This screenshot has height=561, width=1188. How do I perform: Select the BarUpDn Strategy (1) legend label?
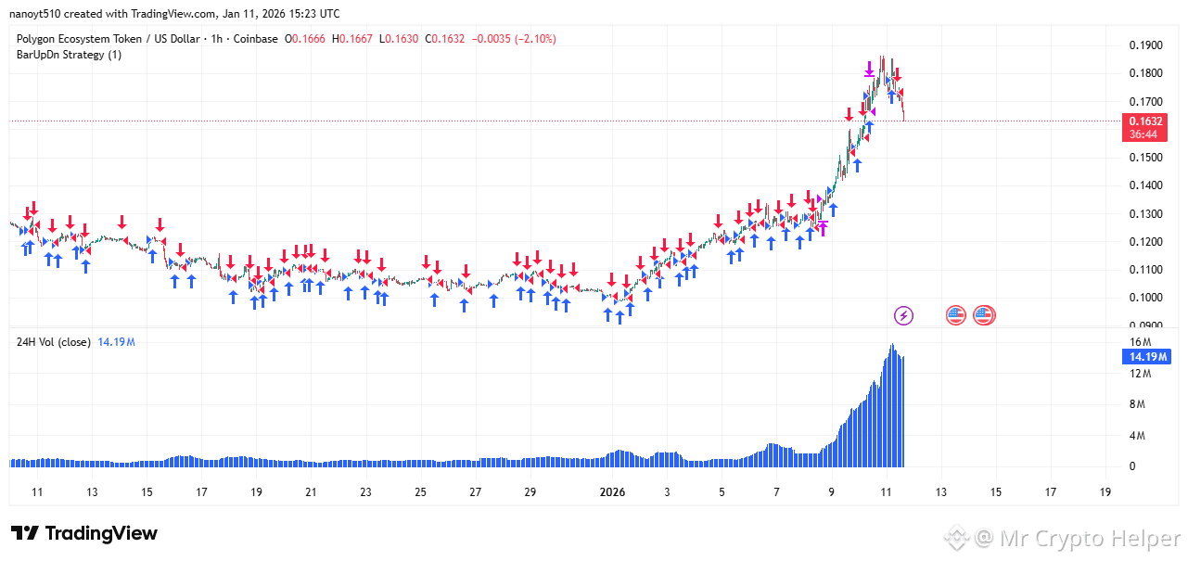(69, 55)
